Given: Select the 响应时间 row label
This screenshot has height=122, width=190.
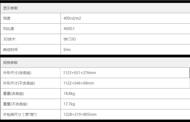Looking at the screenshot, I should pos(10,50).
